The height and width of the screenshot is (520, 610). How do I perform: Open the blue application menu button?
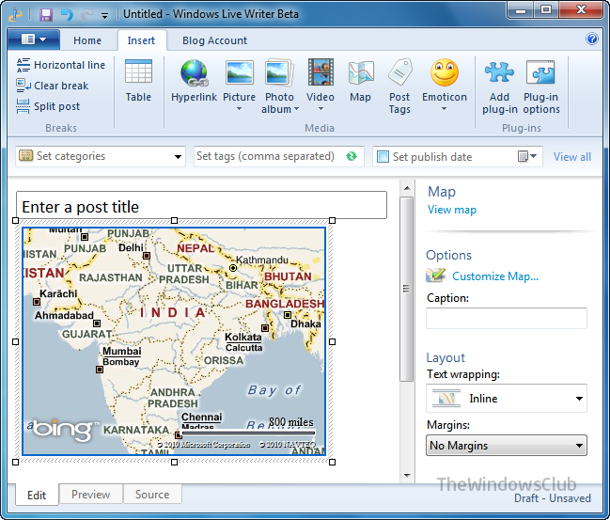pos(34,39)
